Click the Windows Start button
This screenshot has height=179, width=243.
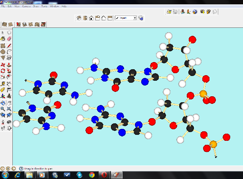[x=5, y=175]
